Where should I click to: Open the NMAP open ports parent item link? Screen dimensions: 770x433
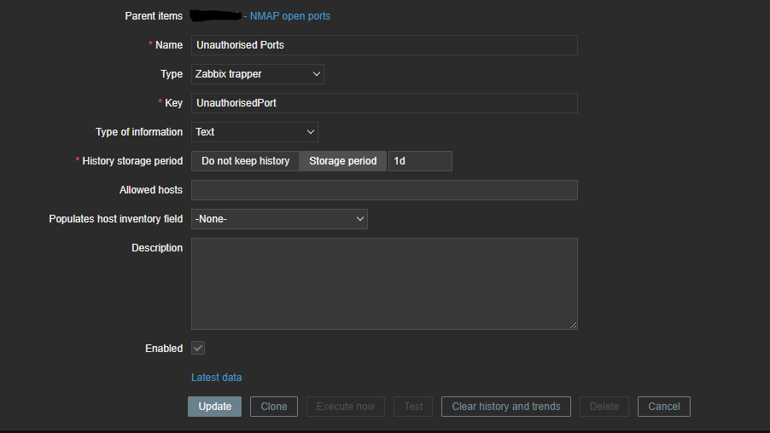[x=289, y=16]
